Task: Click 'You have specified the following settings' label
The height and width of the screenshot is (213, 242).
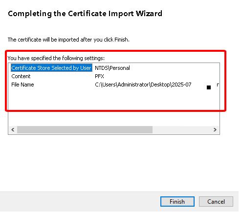Action: click(x=56, y=58)
